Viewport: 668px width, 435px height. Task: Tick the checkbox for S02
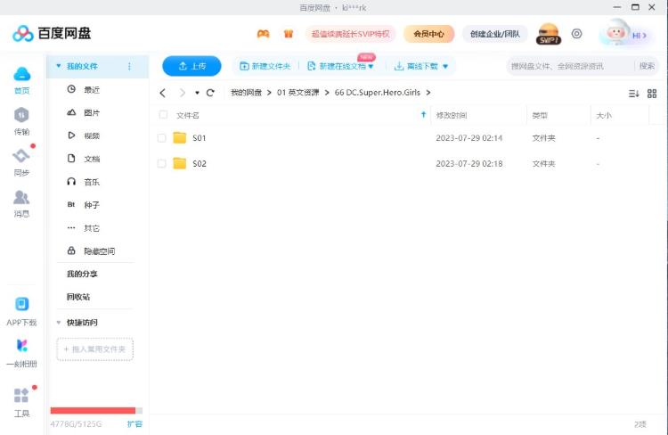tap(161, 163)
